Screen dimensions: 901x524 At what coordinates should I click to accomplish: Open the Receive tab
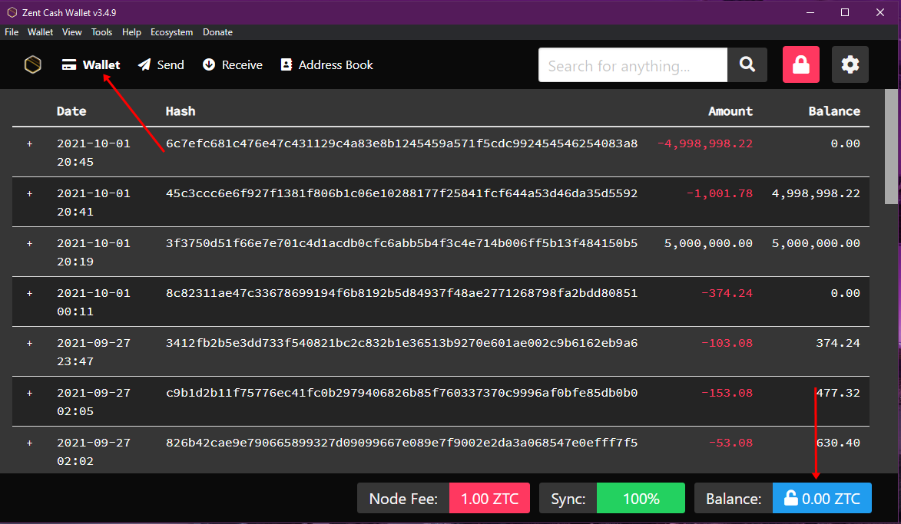232,65
